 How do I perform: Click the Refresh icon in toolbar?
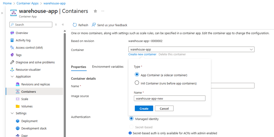pyautogui.click(x=75, y=25)
